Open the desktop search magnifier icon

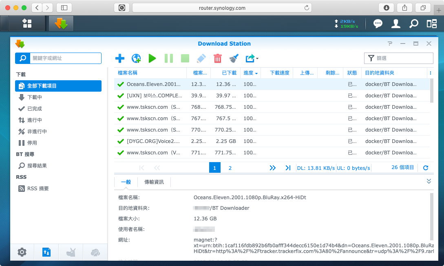coord(414,24)
